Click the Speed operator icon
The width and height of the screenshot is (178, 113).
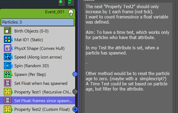8,57
